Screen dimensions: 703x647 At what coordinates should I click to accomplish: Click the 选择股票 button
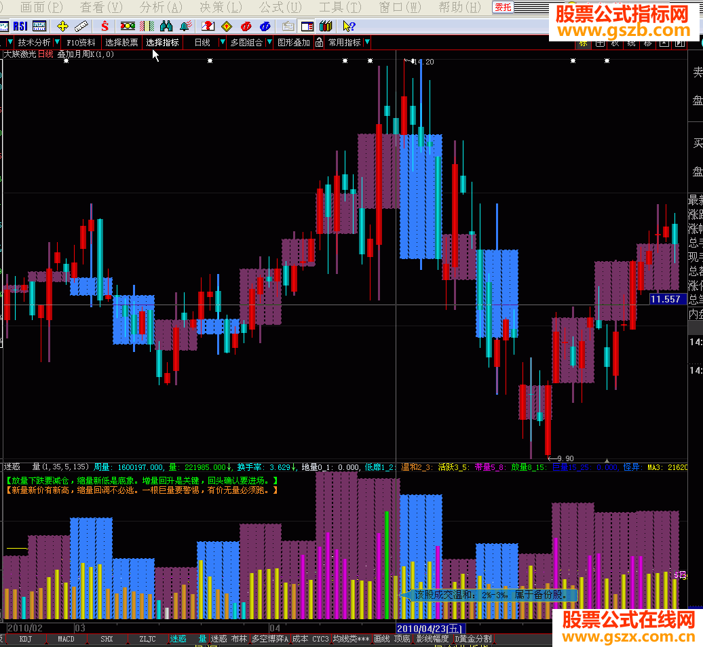click(x=121, y=43)
